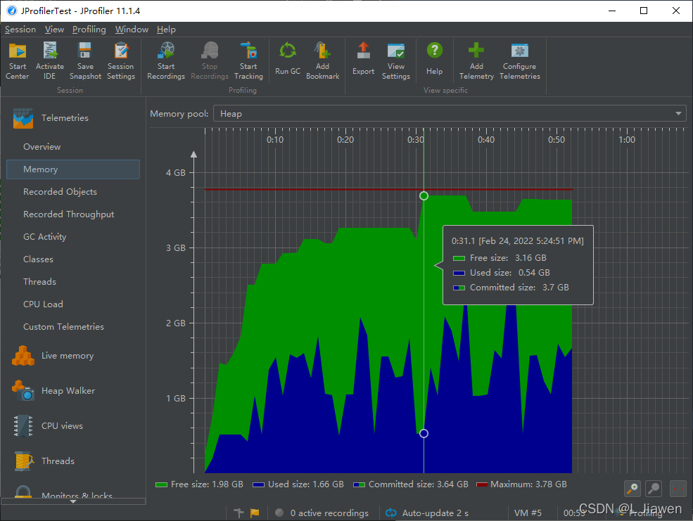This screenshot has height=521, width=693.
Task: Click the 4 GB axis label
Action: [x=176, y=173]
